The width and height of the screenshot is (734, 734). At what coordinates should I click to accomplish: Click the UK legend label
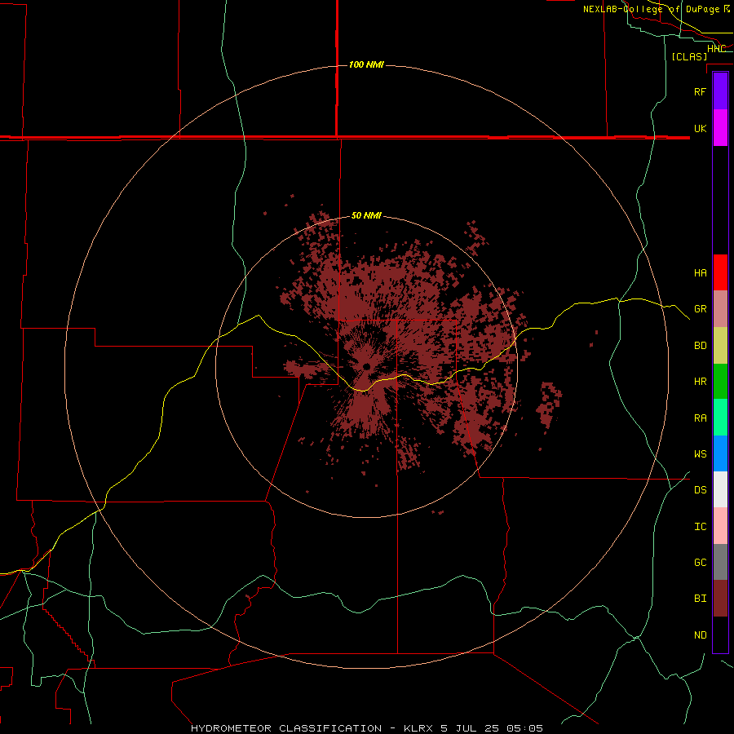point(700,128)
